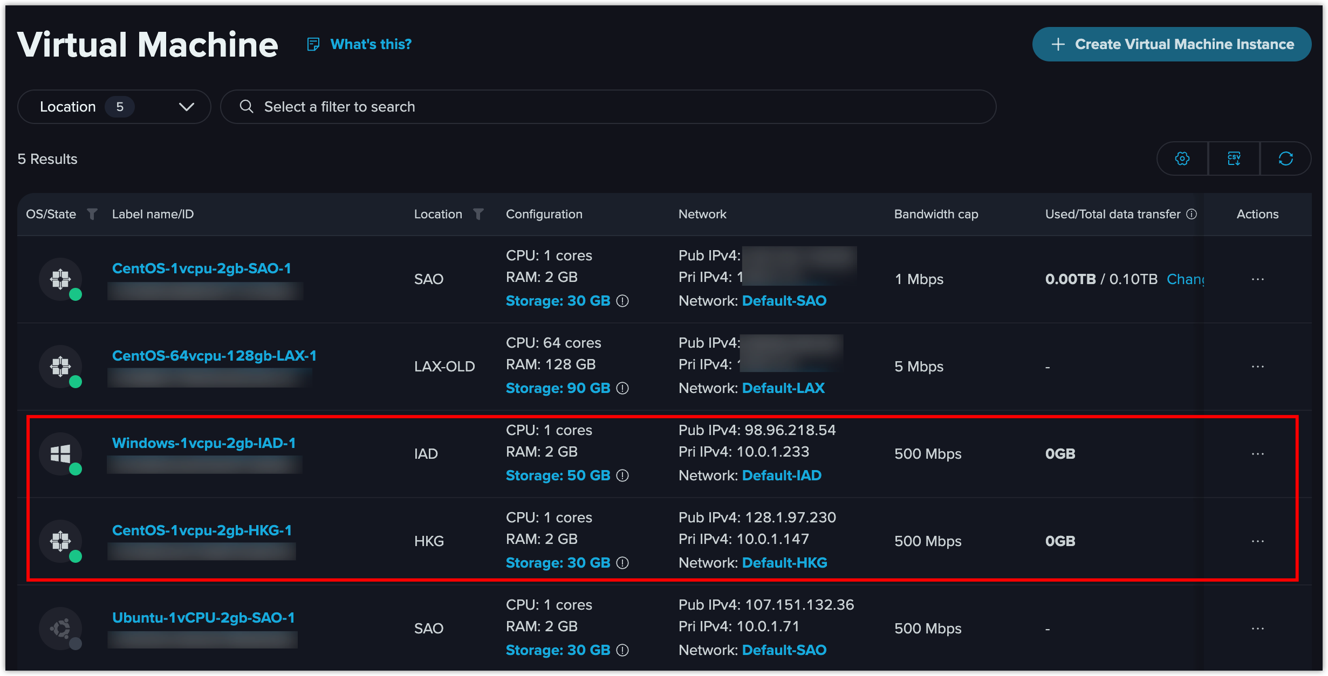Click the CentOS OS icon for SAO-1 instance
Image resolution: width=1328 pixels, height=676 pixels.
pos(60,279)
